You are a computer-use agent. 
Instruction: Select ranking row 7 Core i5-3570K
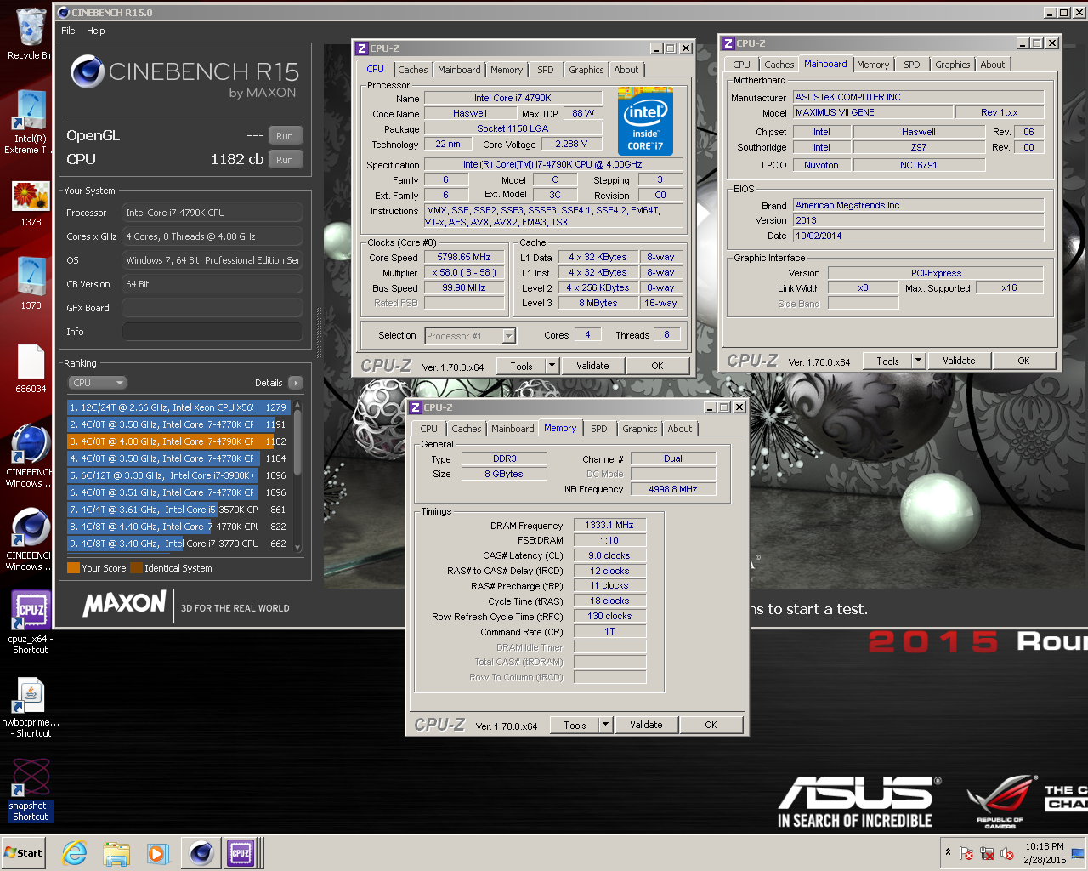coord(178,510)
